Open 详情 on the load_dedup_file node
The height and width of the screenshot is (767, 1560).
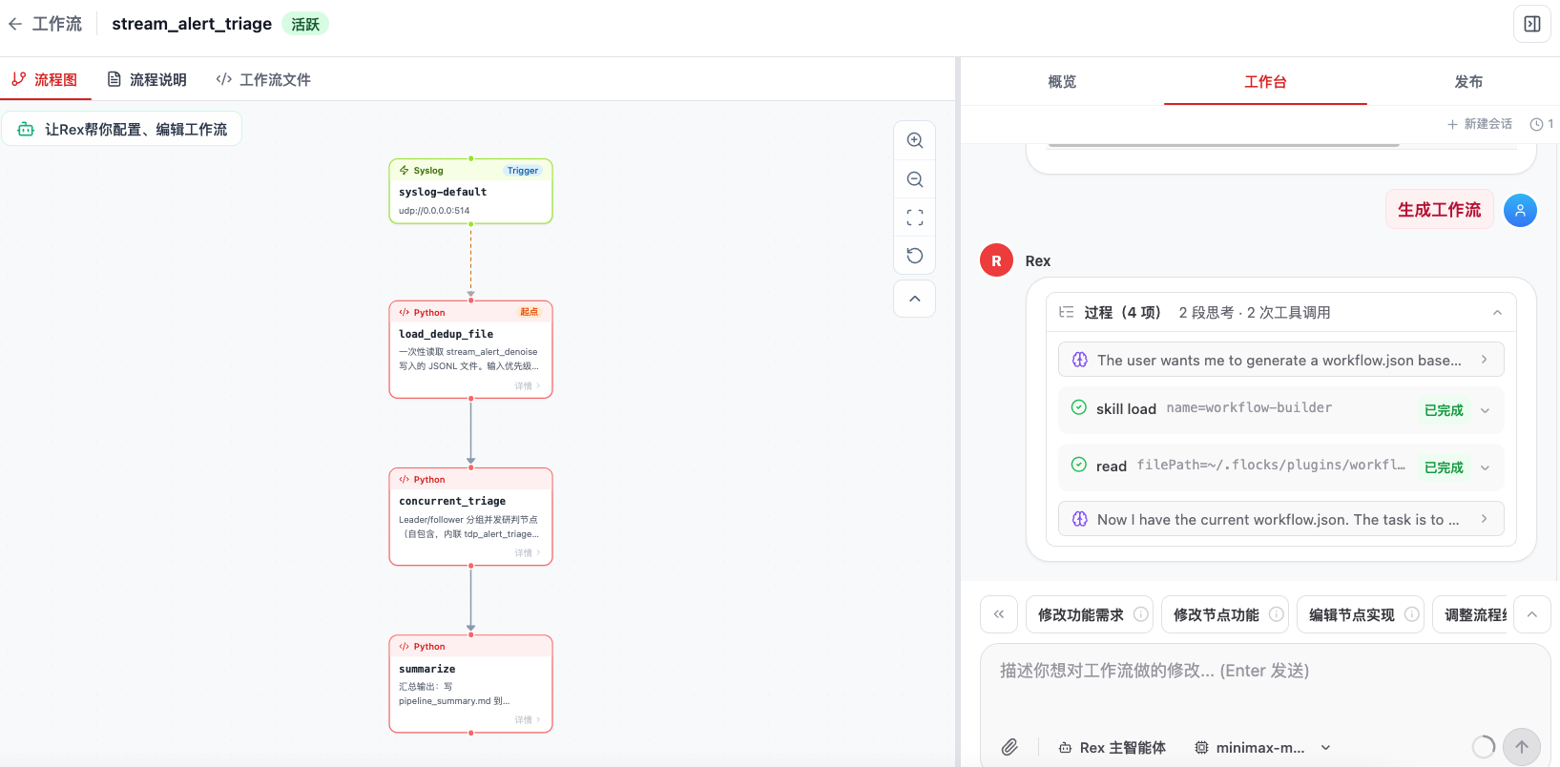pyautogui.click(x=527, y=386)
